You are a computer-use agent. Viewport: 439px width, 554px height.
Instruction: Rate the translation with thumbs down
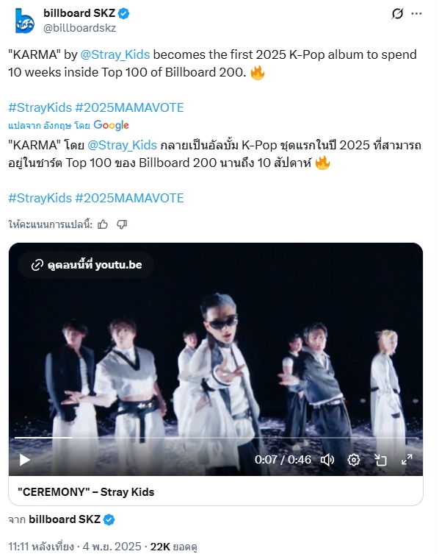coord(122,224)
